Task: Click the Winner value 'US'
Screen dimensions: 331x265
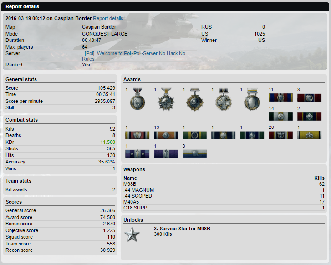Action: [261, 40]
